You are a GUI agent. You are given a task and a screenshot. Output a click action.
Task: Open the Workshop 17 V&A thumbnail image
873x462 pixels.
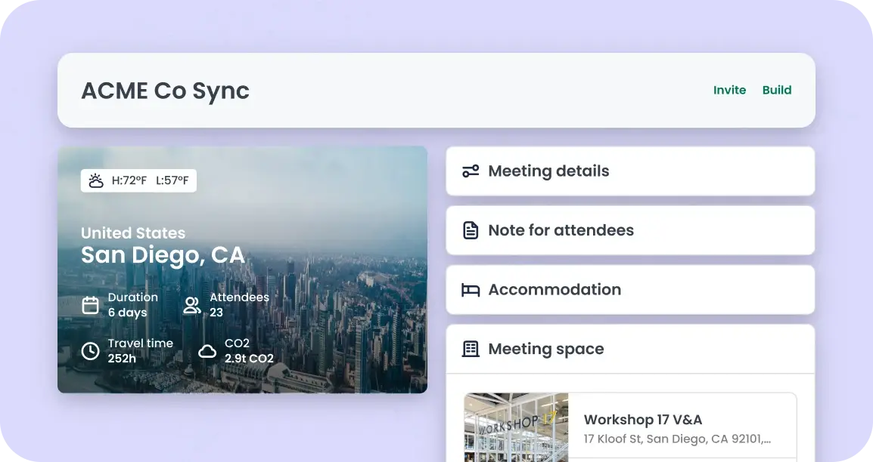click(x=516, y=427)
